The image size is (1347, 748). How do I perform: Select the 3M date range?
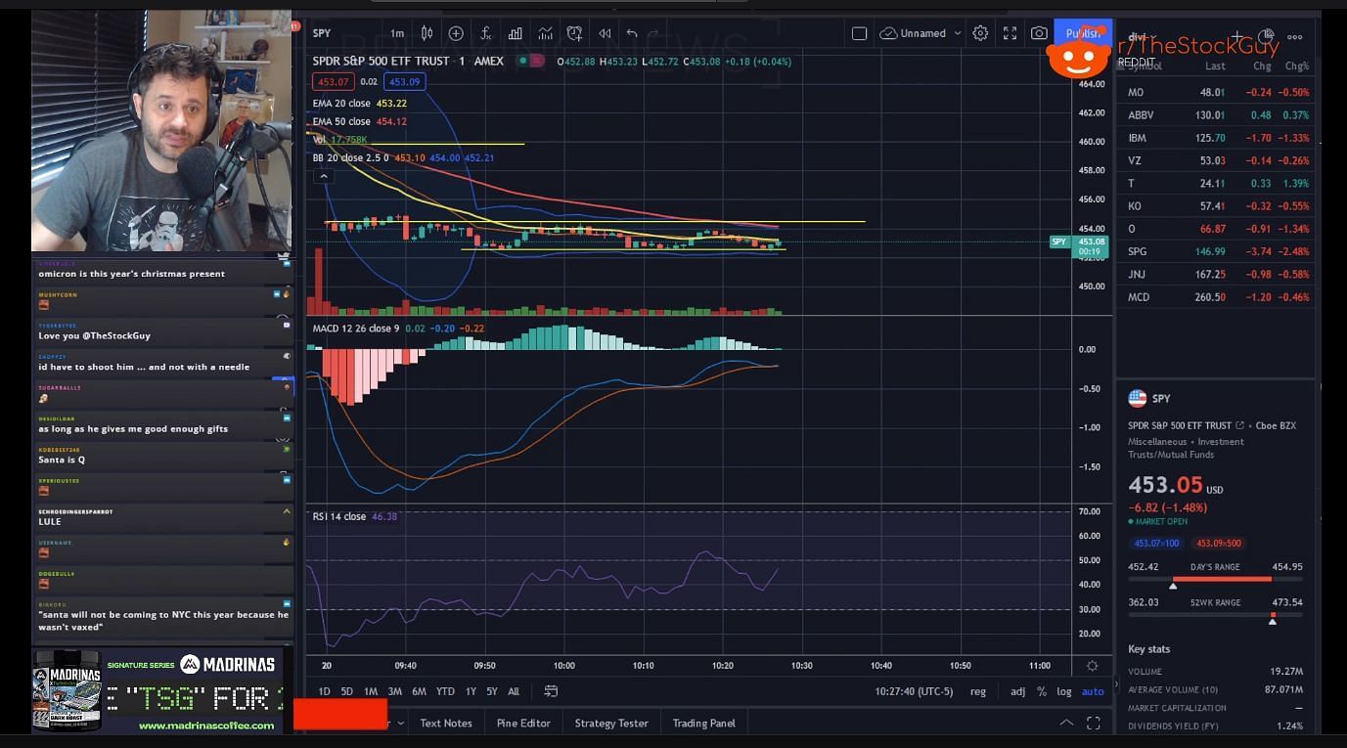coord(394,691)
